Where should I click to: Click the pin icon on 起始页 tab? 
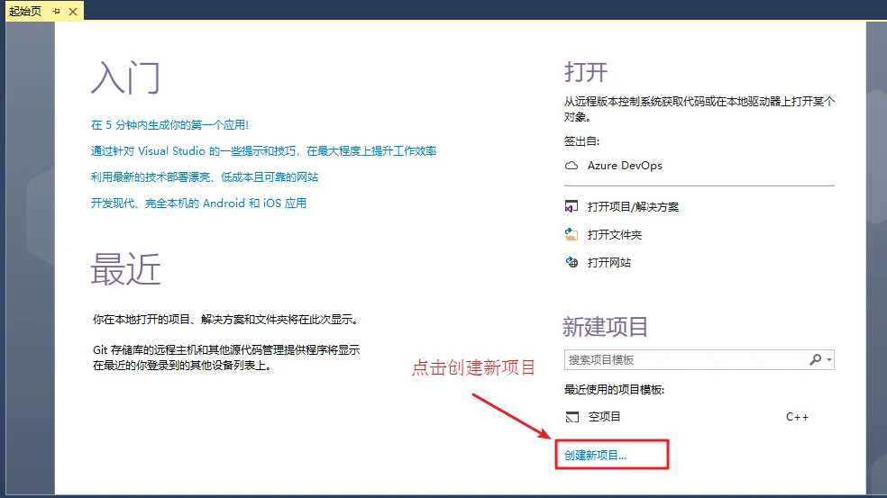pos(56,12)
